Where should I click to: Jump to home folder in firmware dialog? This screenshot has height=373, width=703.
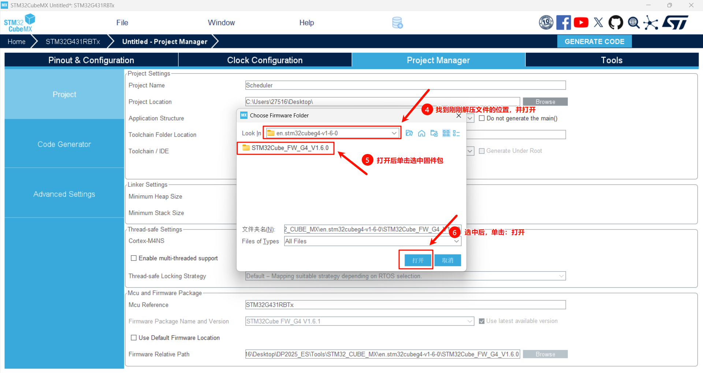(x=421, y=133)
